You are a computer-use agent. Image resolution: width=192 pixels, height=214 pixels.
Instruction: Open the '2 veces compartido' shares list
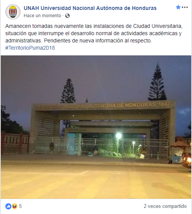165,206
